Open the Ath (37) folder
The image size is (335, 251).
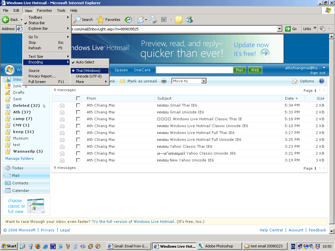click(22, 112)
